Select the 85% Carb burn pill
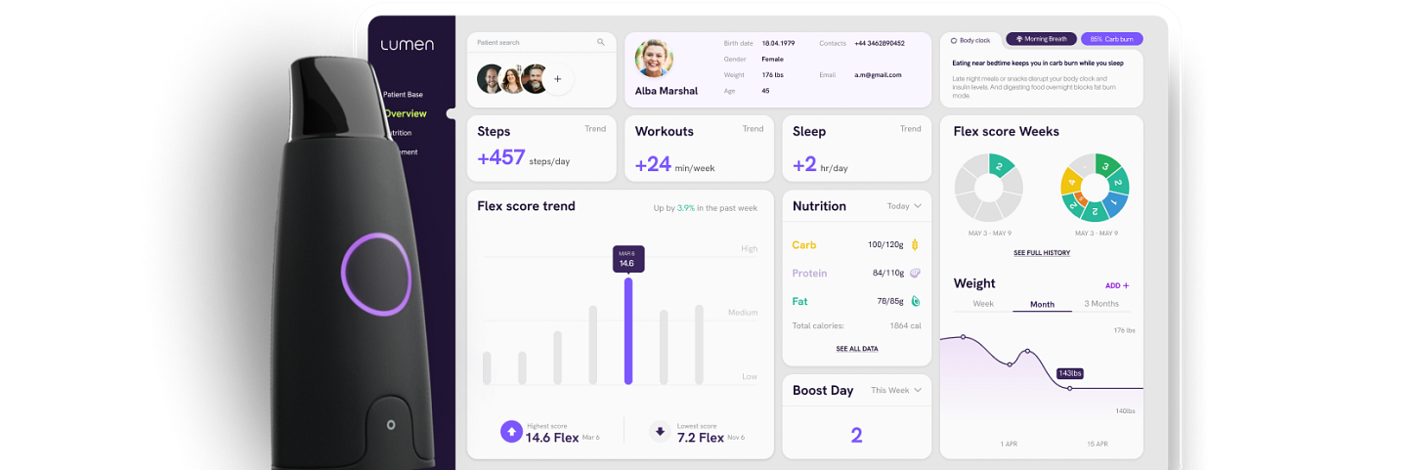 (x=1111, y=39)
